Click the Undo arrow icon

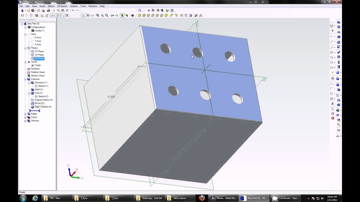click(73, 10)
